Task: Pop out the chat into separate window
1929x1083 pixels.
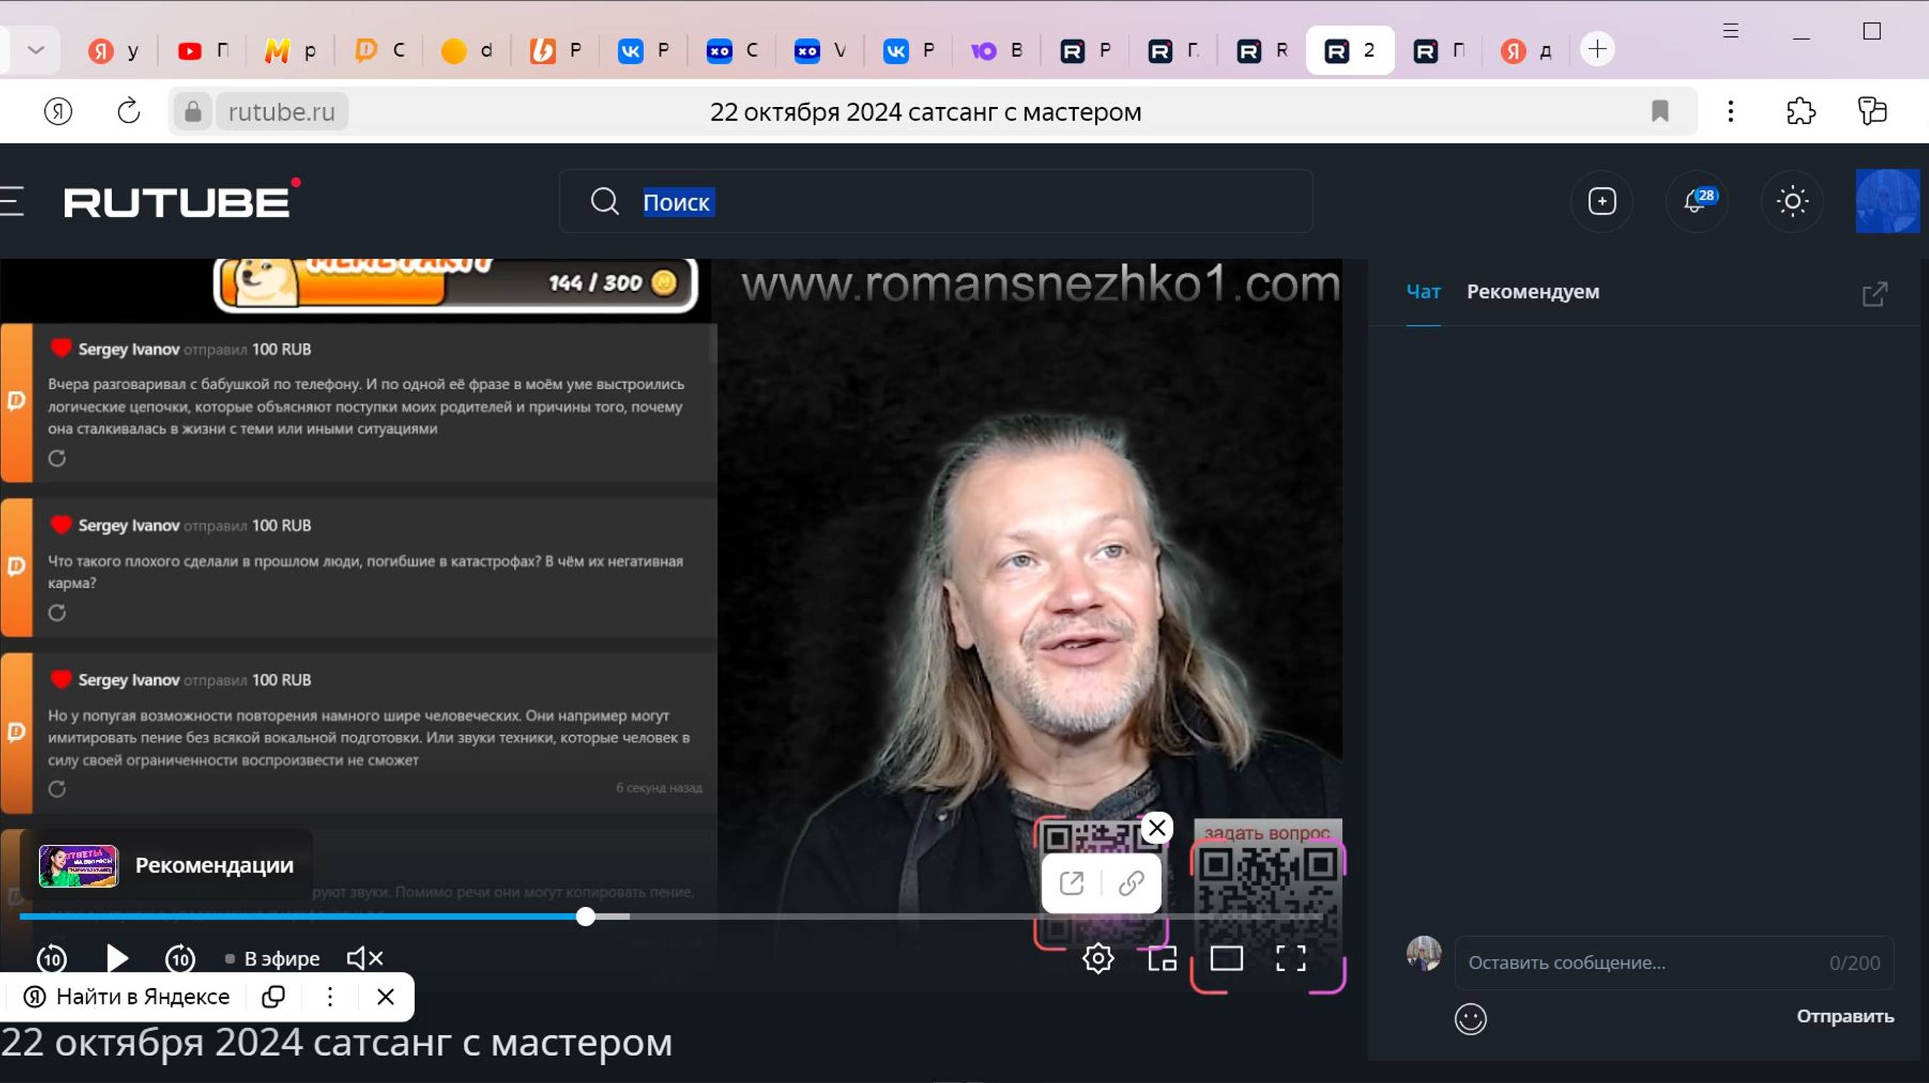Action: pyautogui.click(x=1873, y=294)
